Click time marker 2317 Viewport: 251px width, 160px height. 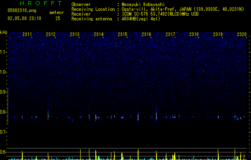pos(170,34)
